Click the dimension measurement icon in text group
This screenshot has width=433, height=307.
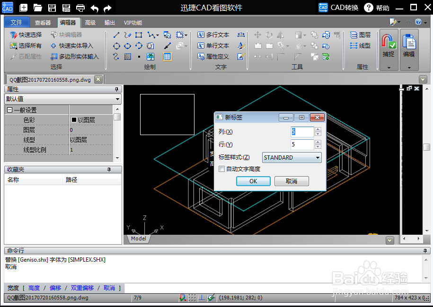(241, 35)
